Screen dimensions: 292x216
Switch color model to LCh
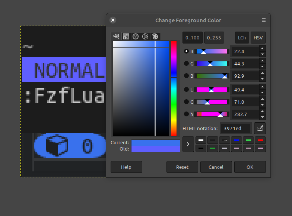pos(242,38)
